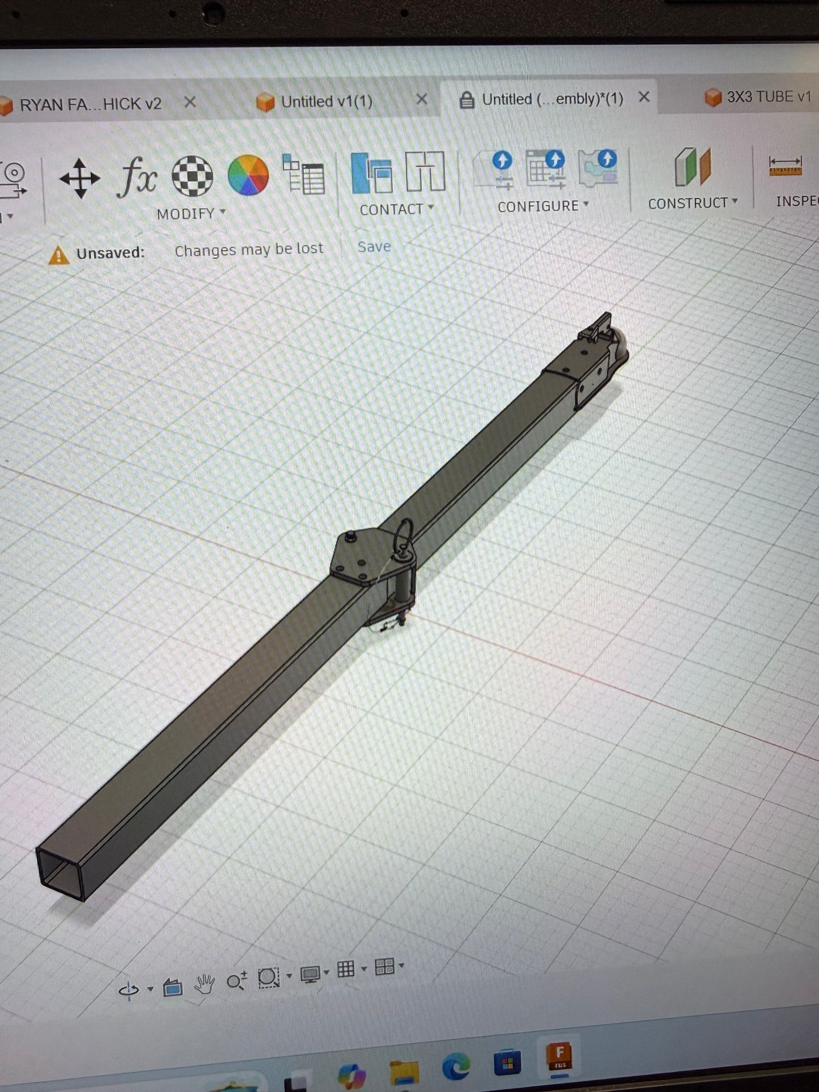Open the Zoom Window dropdown arrow

[289, 976]
